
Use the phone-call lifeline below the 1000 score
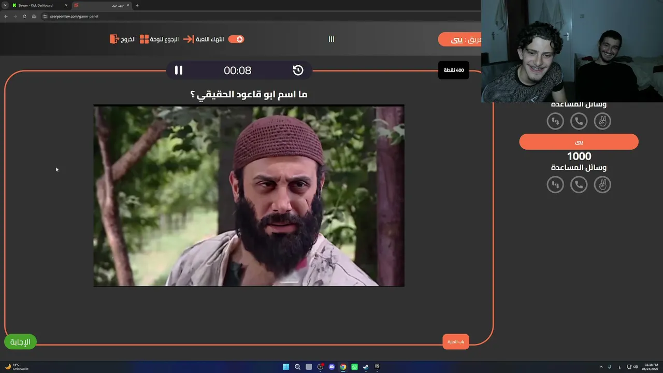[579, 184]
